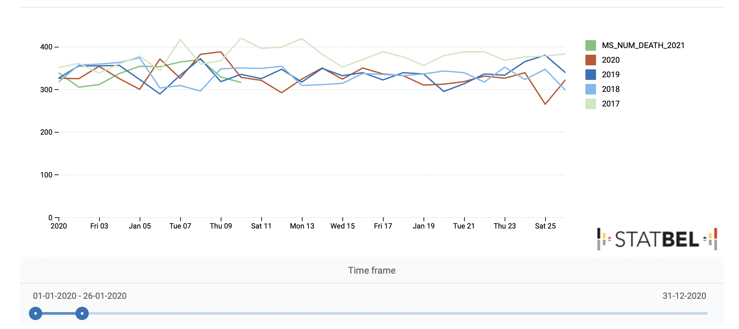Click the green MS_NUM_DEATH_2021 legend swatch
Screen dimensions: 739x329
(590, 45)
